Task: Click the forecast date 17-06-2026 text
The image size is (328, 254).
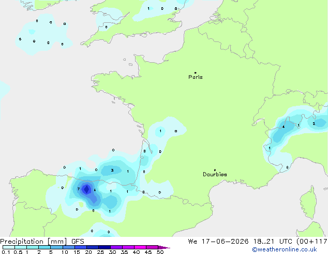Action: tap(225, 242)
